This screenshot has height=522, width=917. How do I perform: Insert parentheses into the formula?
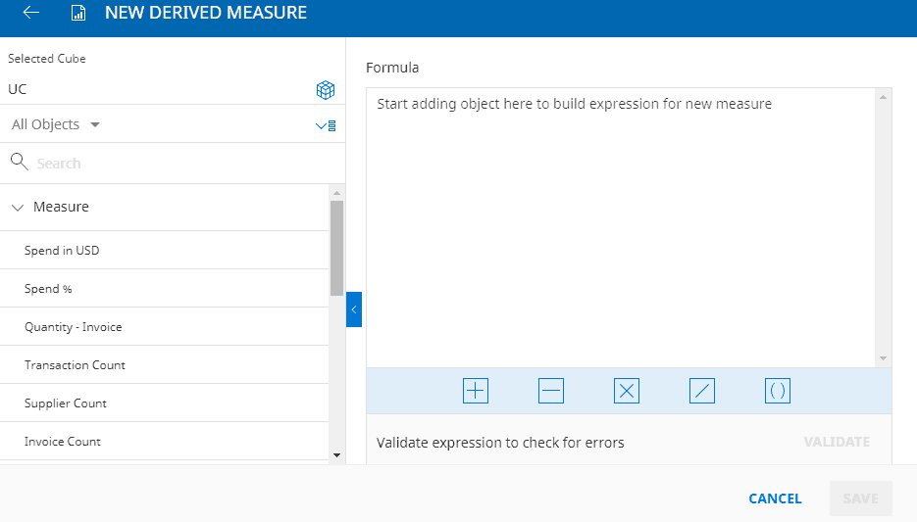coord(778,391)
